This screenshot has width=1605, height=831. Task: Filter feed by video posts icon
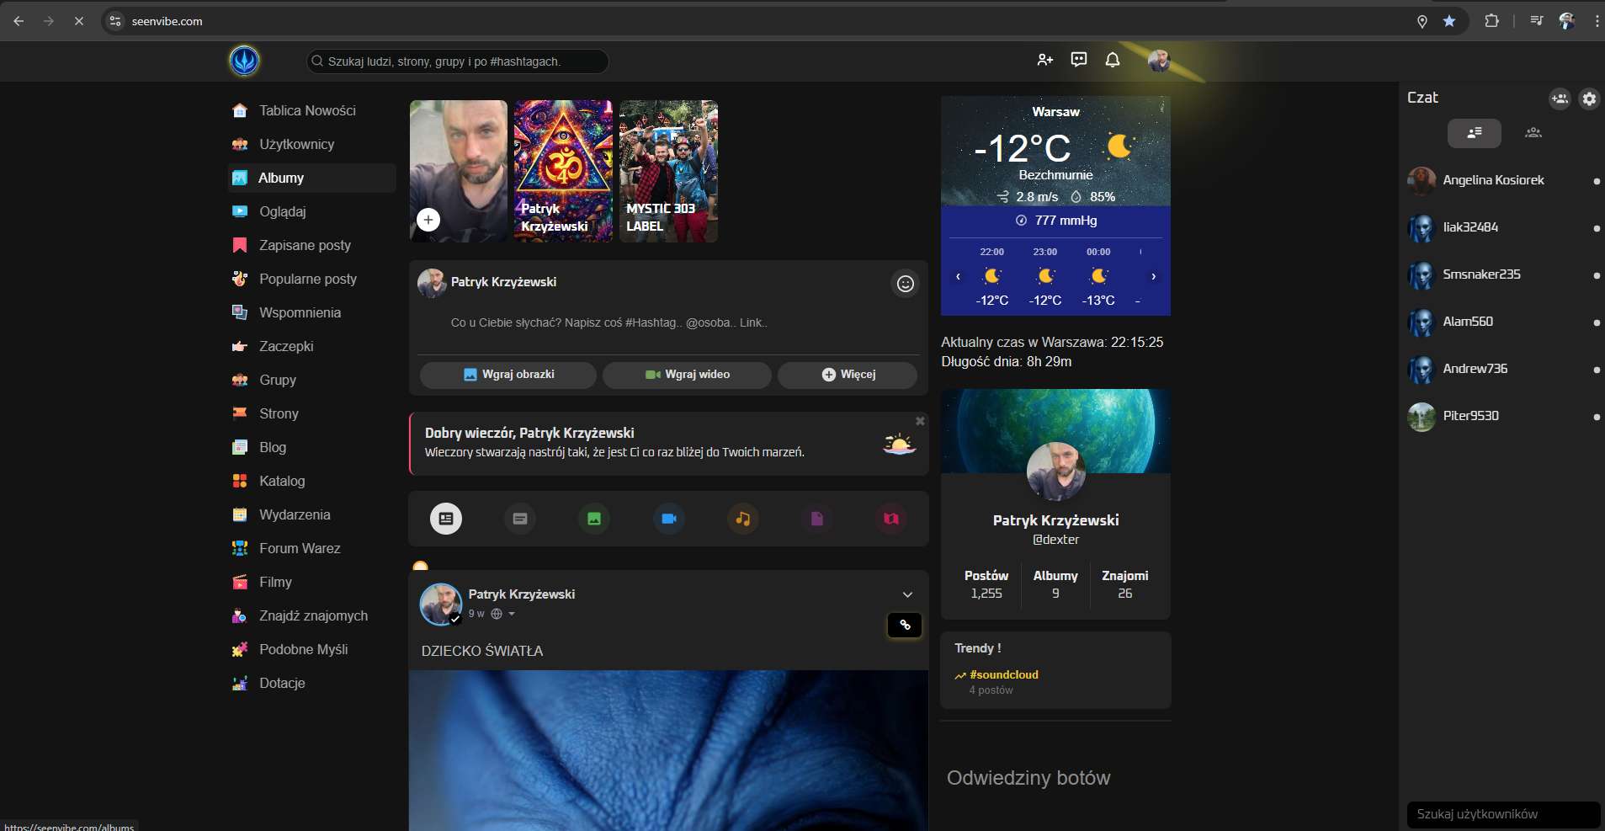point(668,519)
